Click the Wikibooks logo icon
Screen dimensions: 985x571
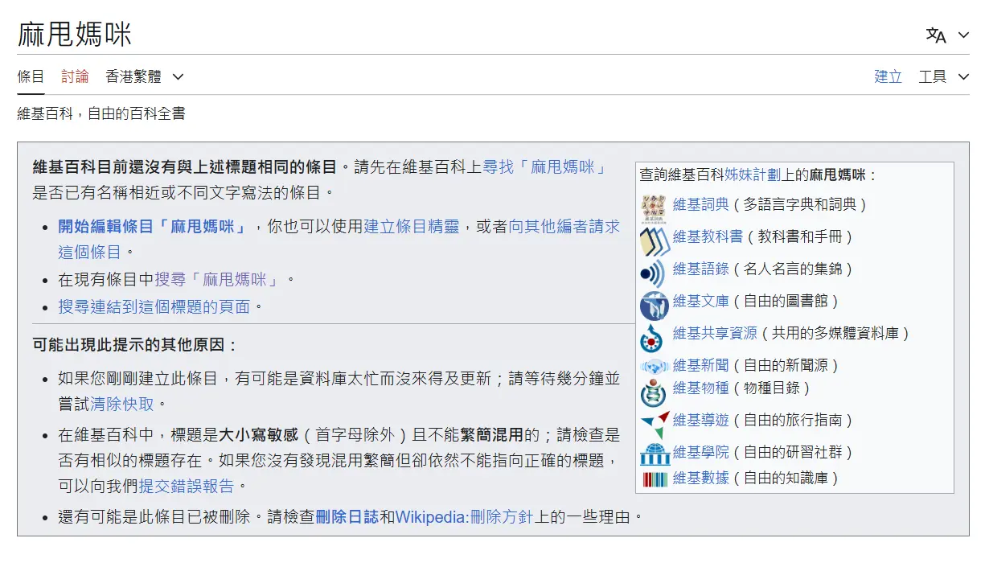click(x=654, y=240)
